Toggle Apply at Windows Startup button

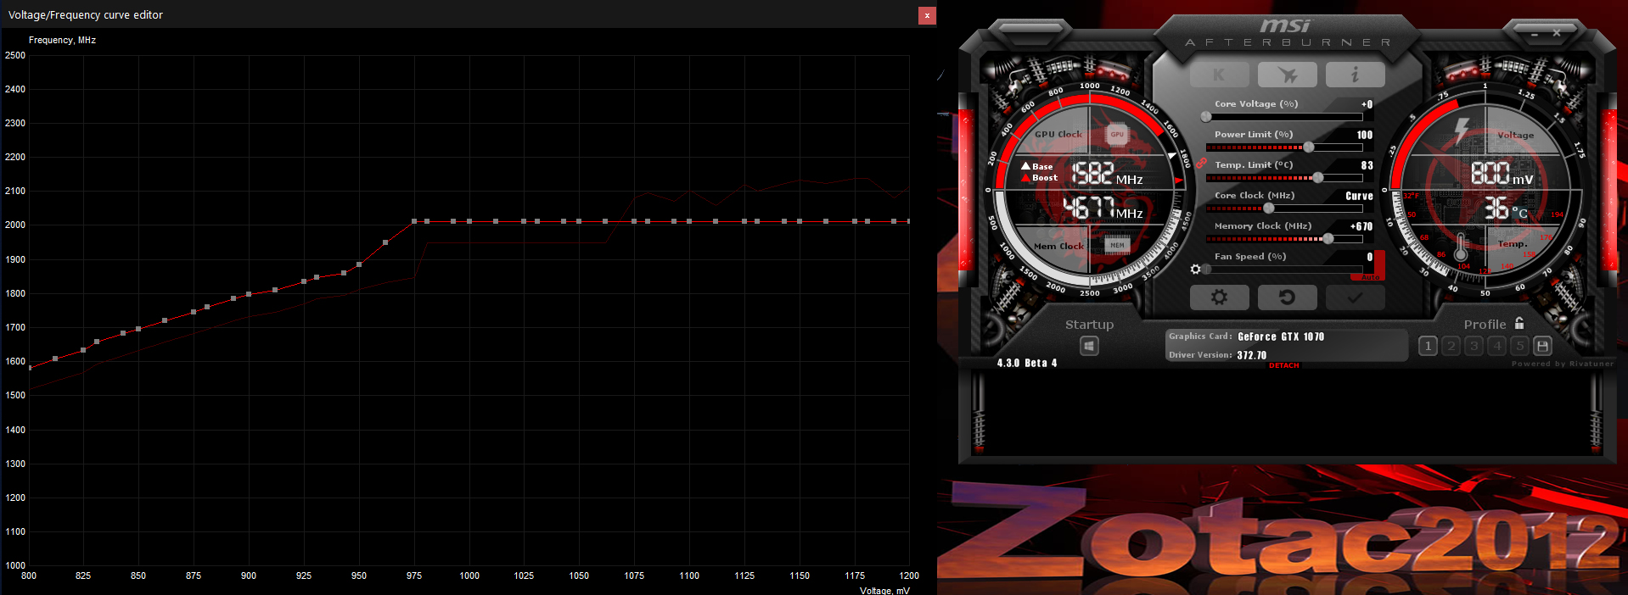(1089, 346)
